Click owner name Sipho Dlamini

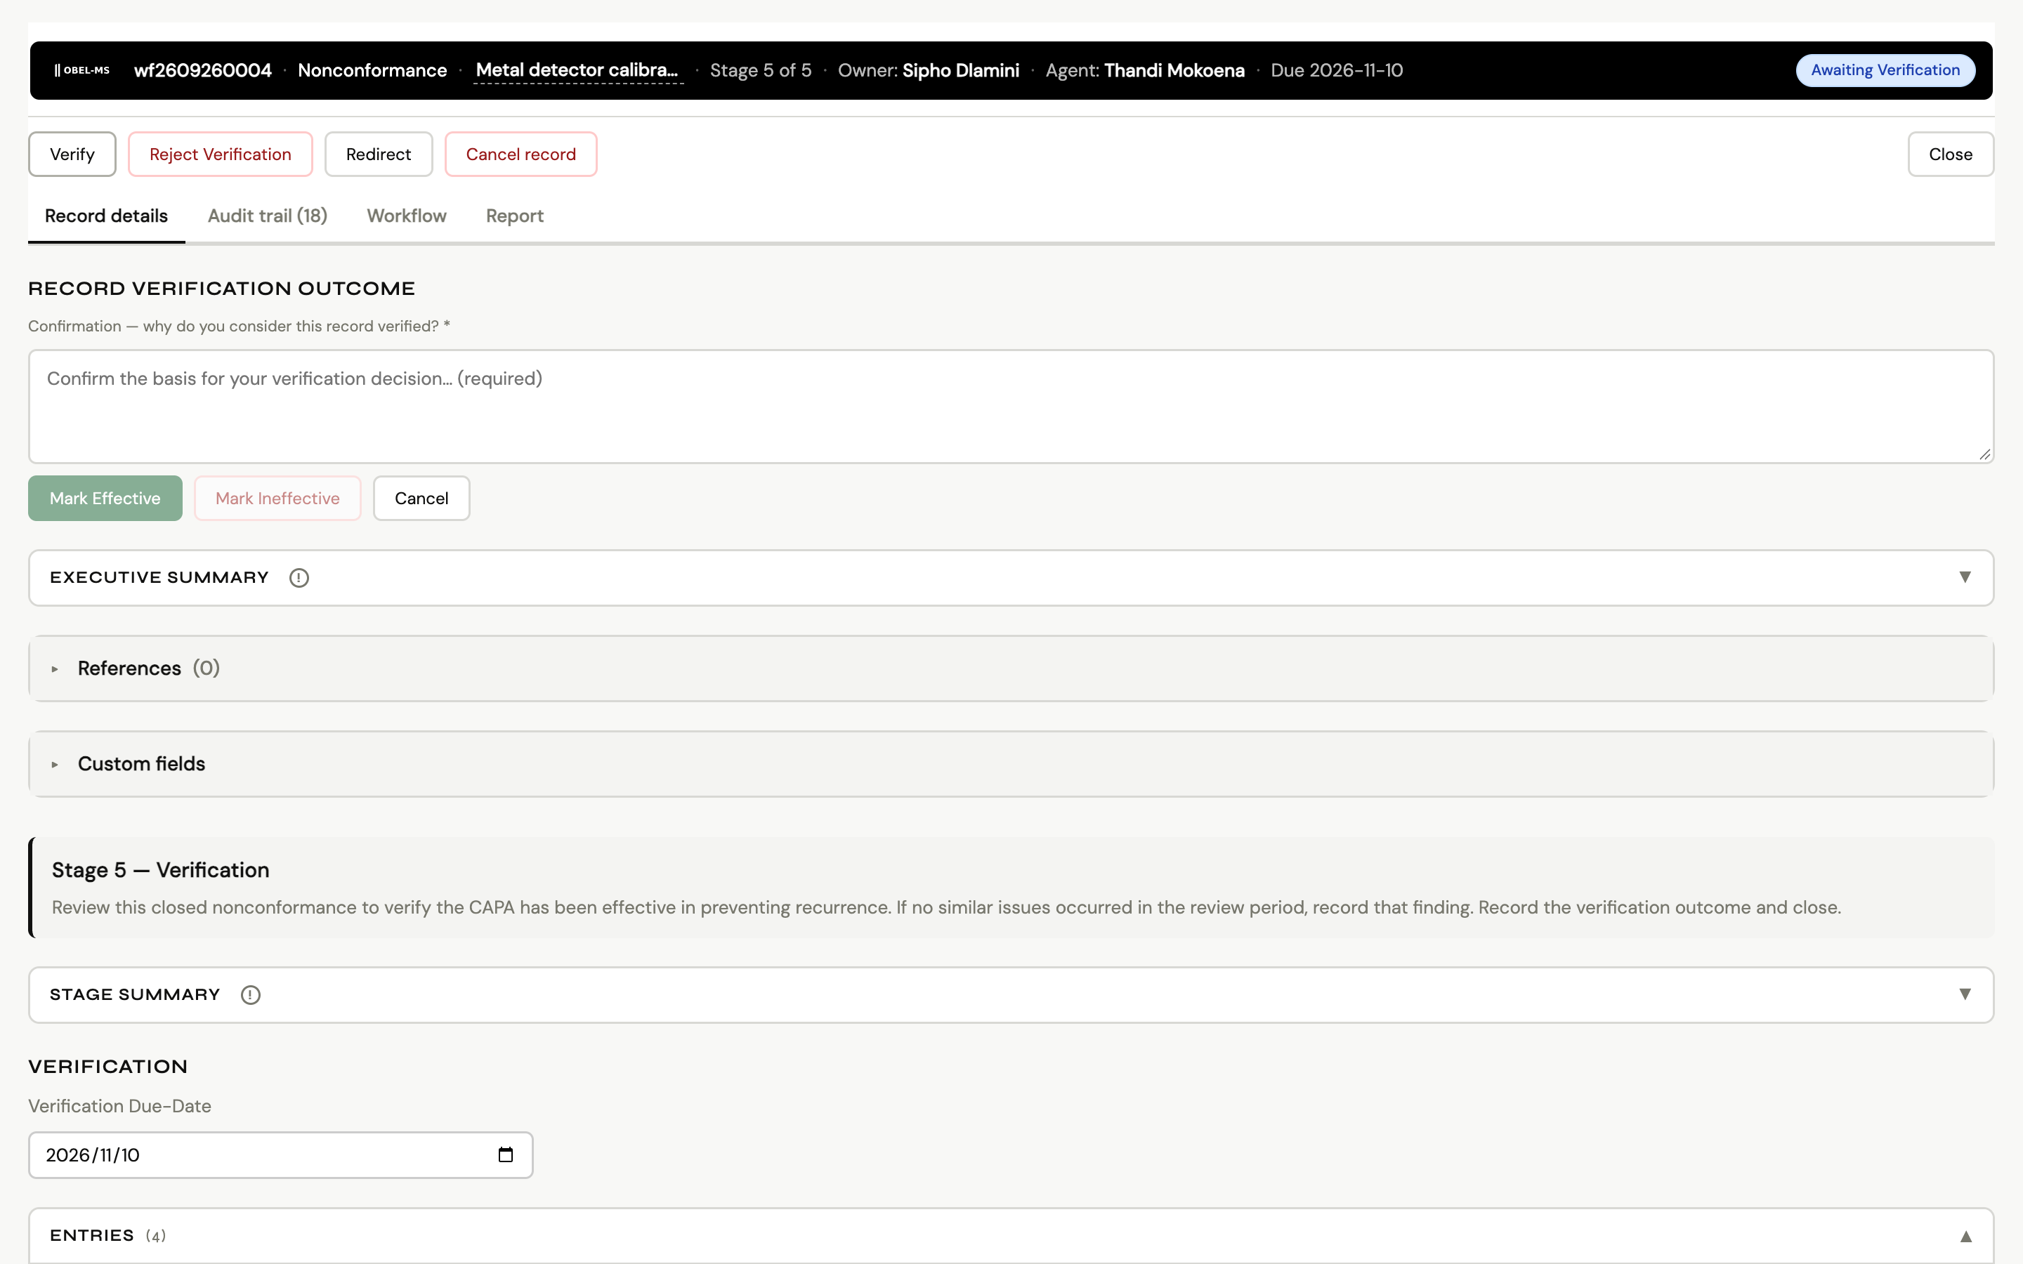pyautogui.click(x=960, y=70)
